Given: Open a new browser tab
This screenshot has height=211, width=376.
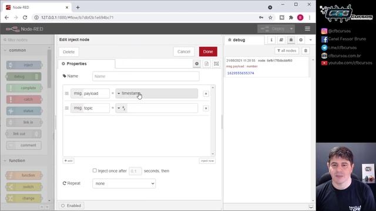Looking at the screenshot, I should [78, 8].
